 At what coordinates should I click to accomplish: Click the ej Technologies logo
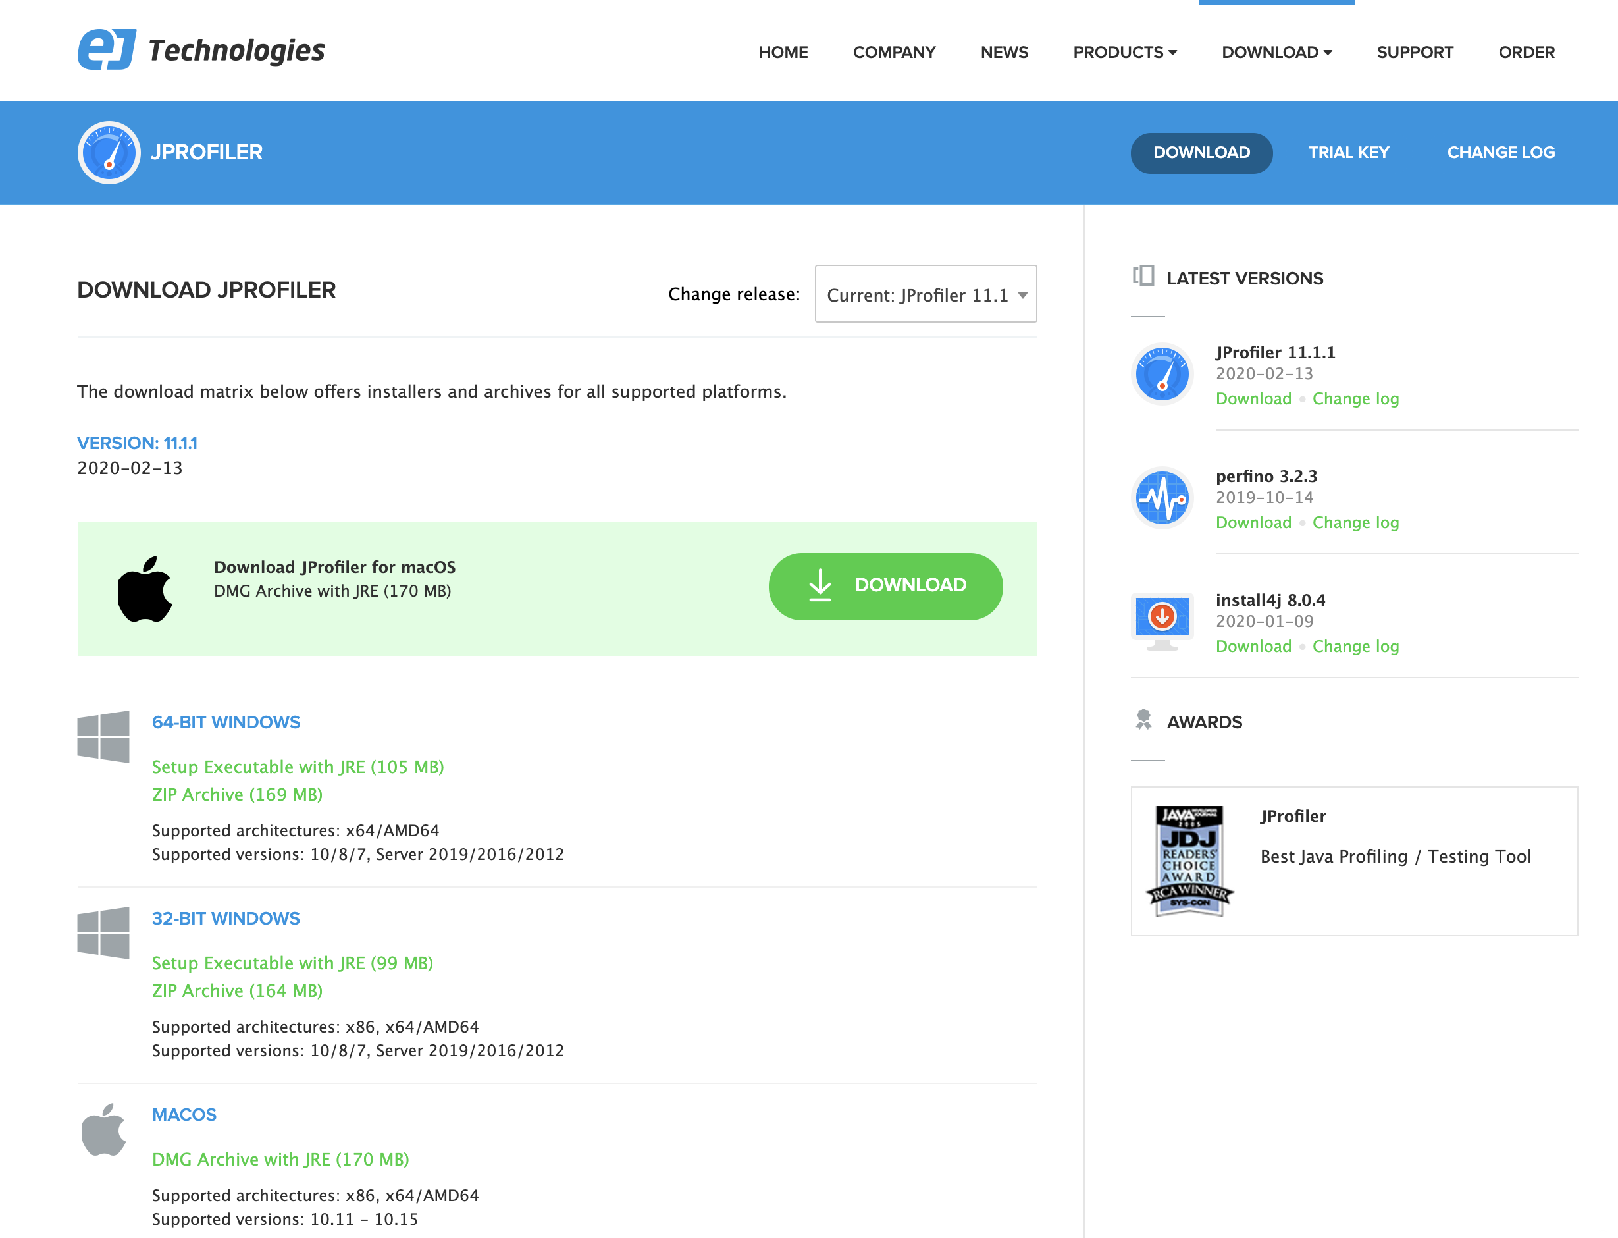click(200, 50)
